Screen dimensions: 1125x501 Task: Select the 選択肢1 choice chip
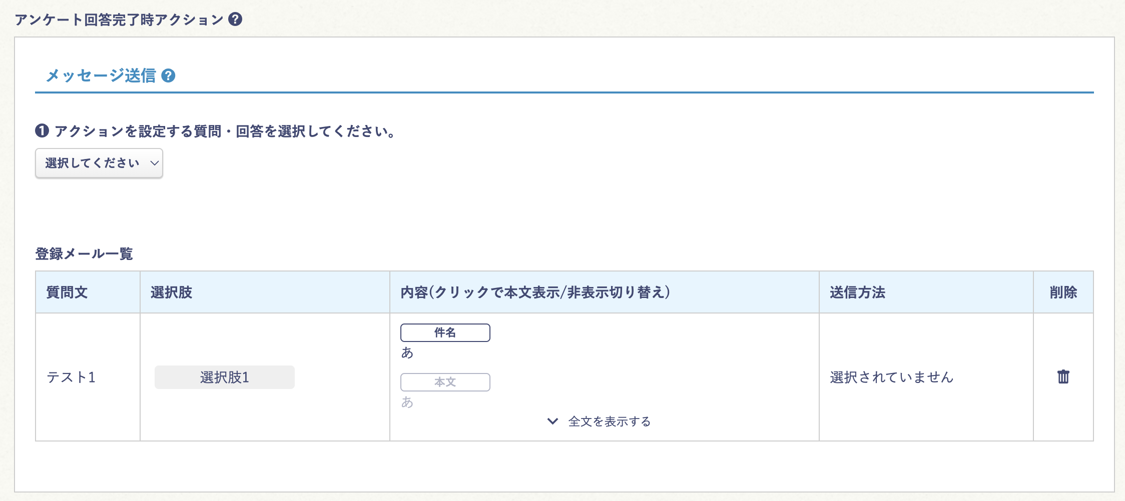point(225,377)
